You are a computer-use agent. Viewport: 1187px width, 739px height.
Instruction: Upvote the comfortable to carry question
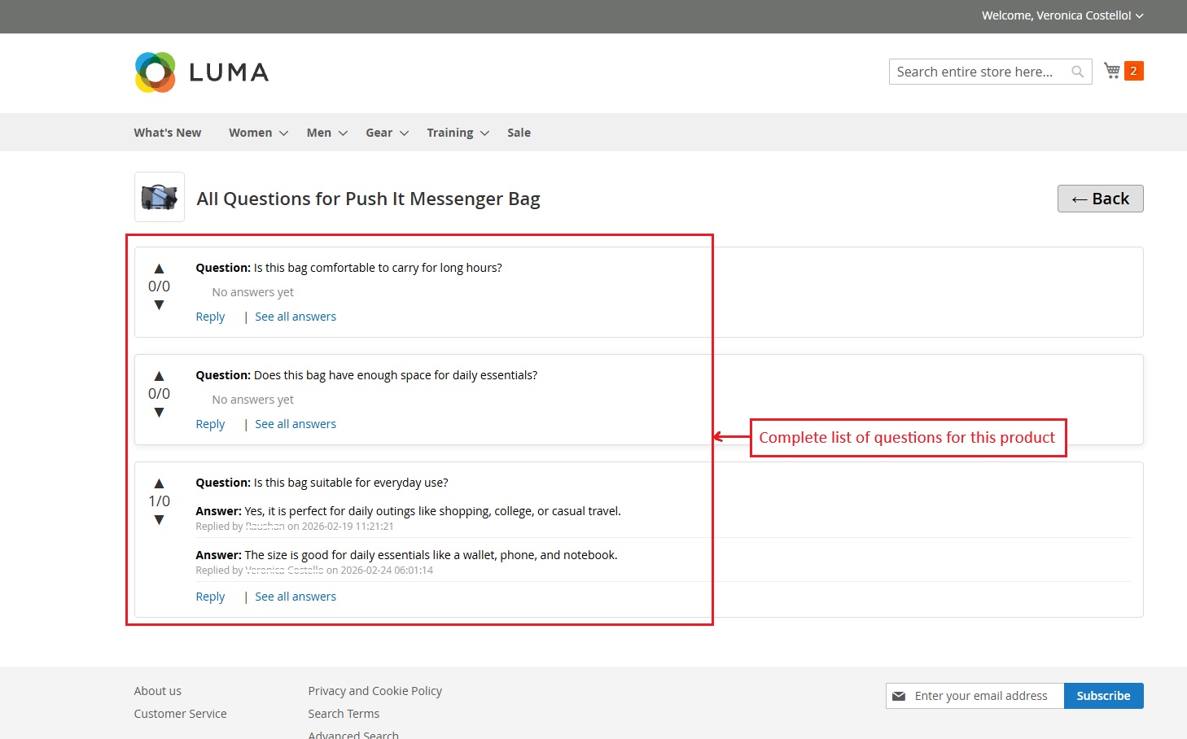(159, 269)
